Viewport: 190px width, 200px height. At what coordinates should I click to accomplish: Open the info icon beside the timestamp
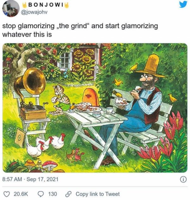[x=182, y=179]
